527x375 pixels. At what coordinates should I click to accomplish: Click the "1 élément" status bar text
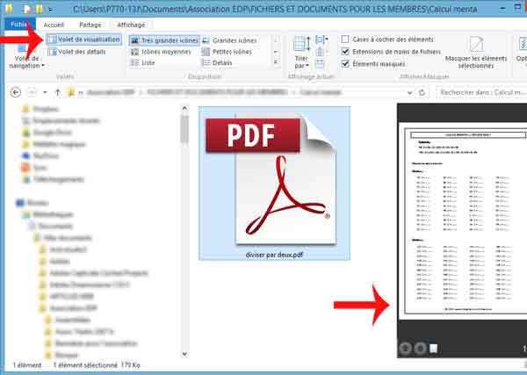tap(27, 365)
